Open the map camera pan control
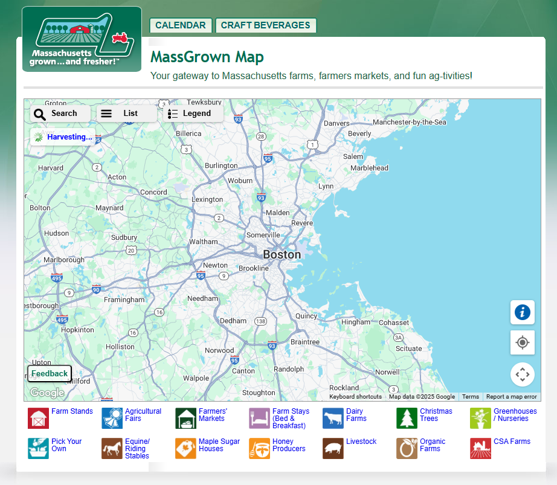 (x=523, y=374)
